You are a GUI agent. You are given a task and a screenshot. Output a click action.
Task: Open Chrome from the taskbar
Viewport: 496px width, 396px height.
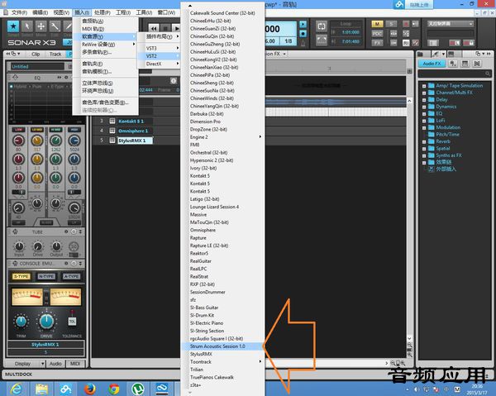coord(114,389)
